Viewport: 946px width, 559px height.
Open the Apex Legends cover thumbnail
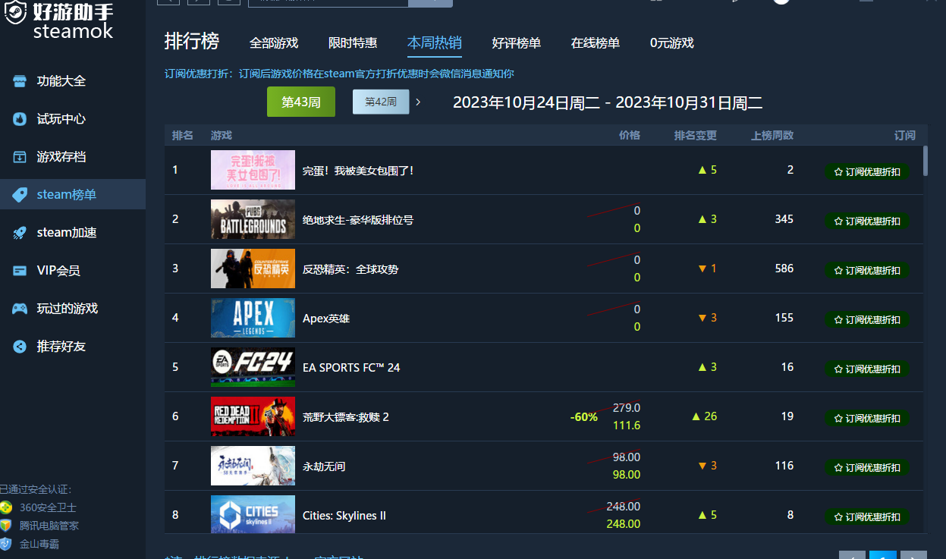(253, 318)
